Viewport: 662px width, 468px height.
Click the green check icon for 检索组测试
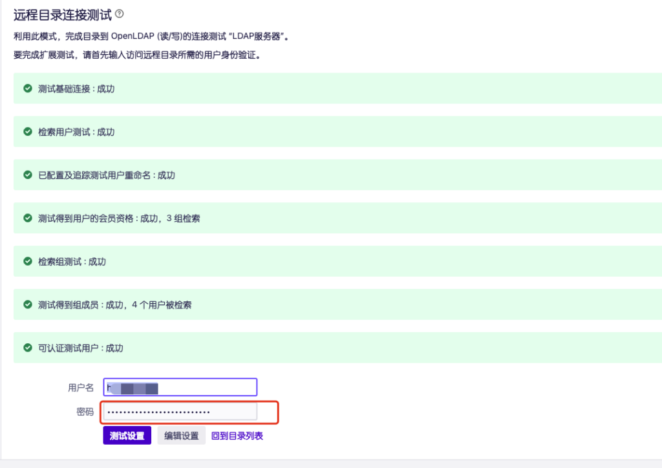28,262
